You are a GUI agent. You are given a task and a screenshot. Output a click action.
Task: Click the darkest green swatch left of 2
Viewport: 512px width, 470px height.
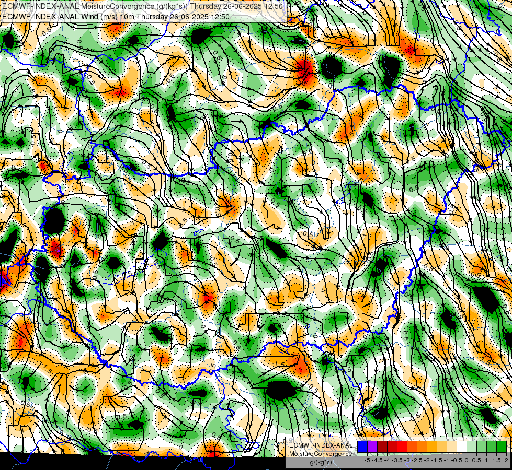[x=502, y=447]
